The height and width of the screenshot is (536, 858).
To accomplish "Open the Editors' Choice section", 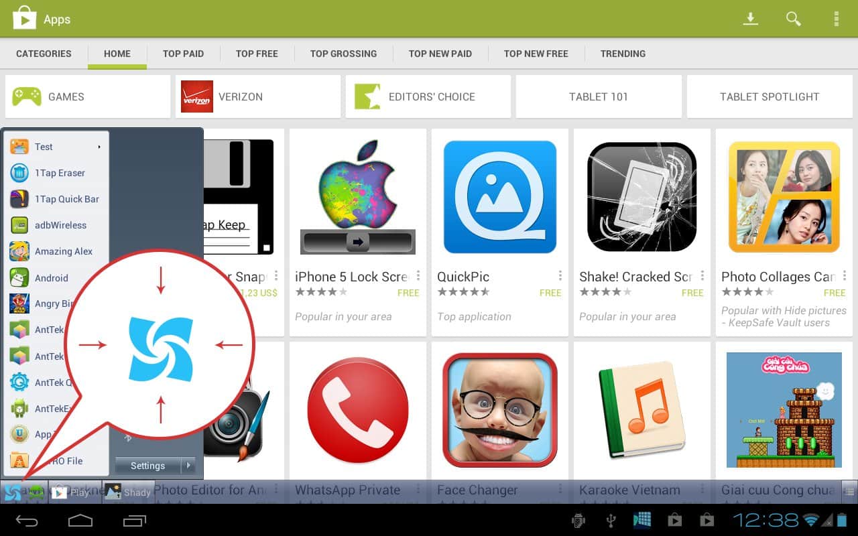I will tap(428, 96).
